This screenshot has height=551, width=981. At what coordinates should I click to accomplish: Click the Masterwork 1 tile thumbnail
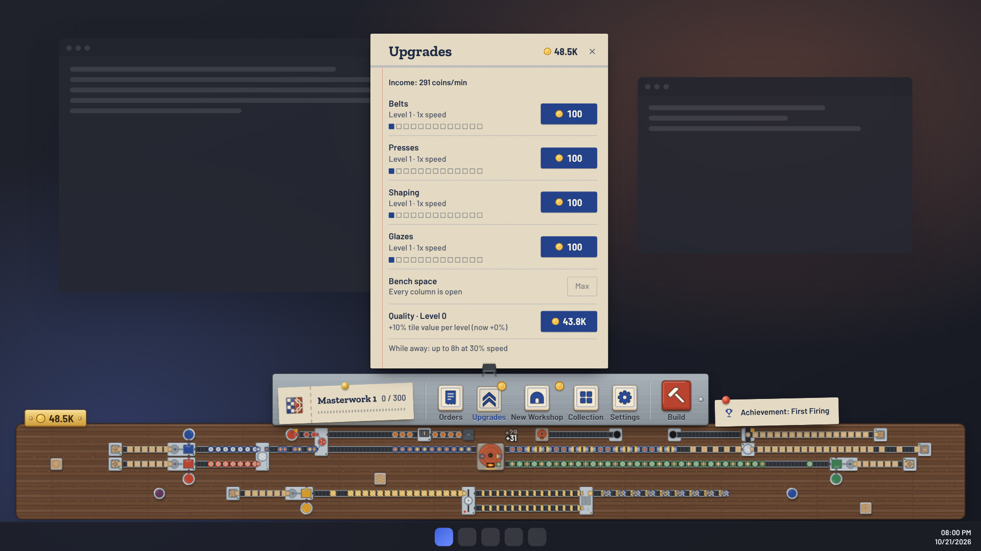point(294,406)
